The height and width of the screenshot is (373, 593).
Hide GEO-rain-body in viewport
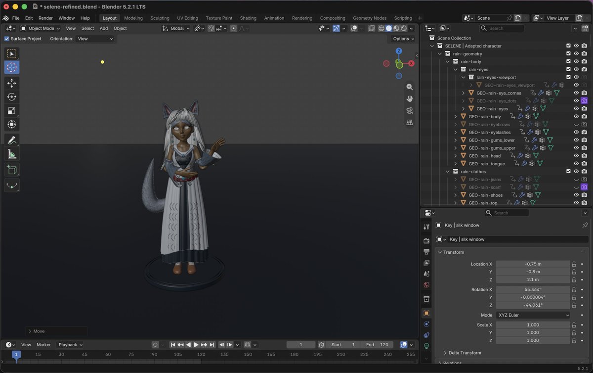pos(576,117)
